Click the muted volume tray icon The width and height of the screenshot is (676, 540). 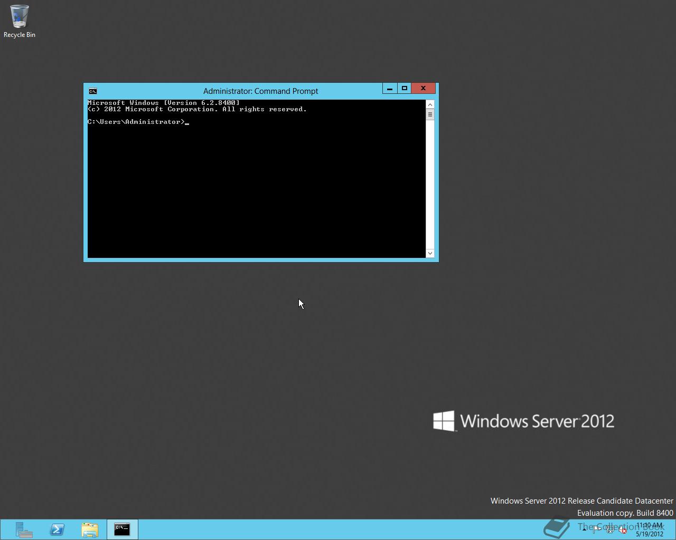click(623, 529)
